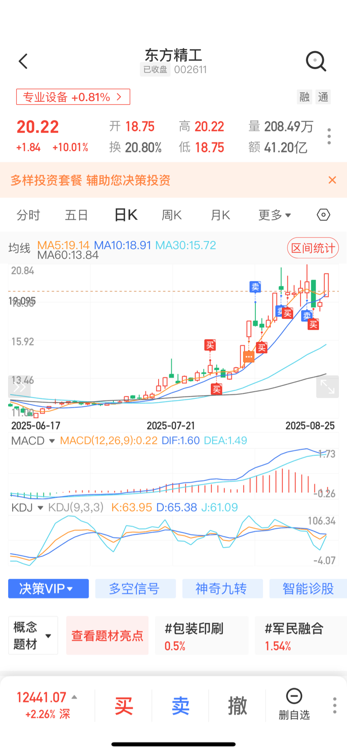Expand the 12441.07 index quote arrow

[x=75, y=697]
